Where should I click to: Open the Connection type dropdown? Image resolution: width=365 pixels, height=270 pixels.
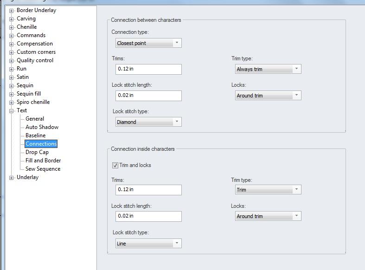tap(148, 43)
